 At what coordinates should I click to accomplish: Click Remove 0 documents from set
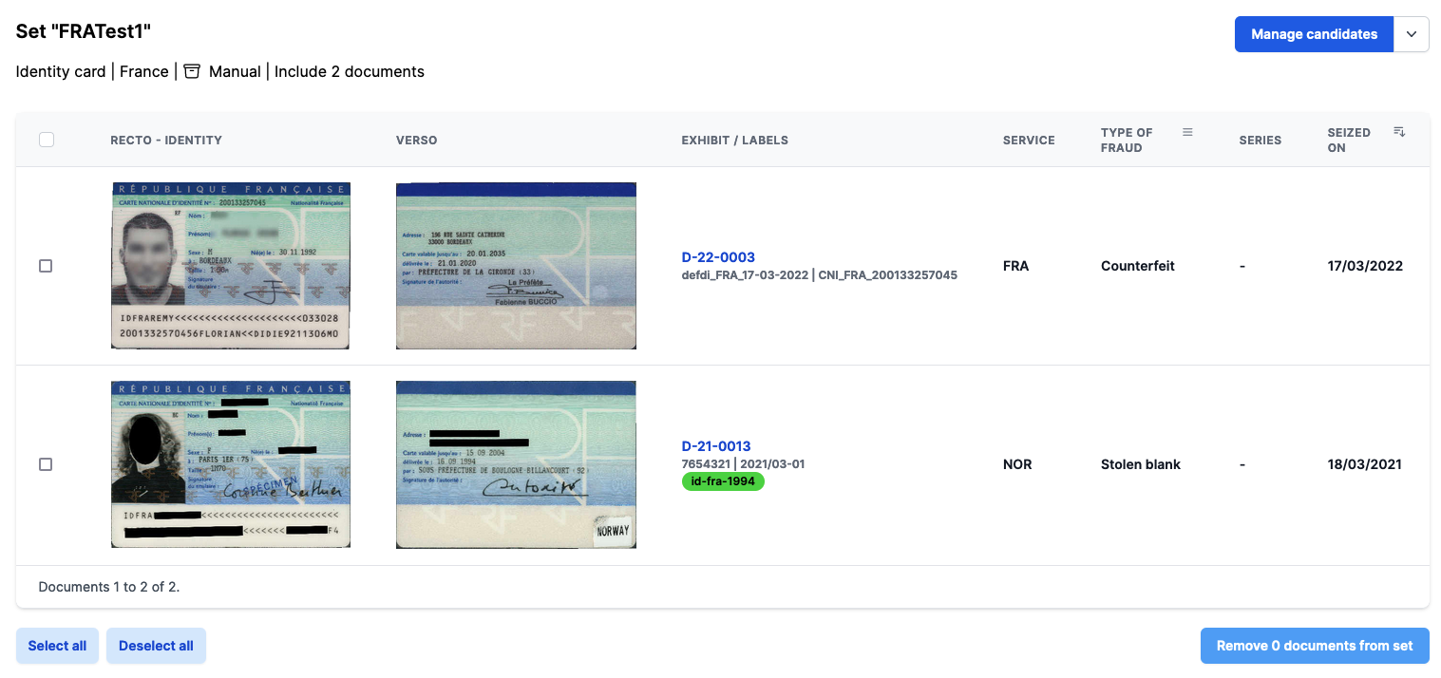point(1315,646)
